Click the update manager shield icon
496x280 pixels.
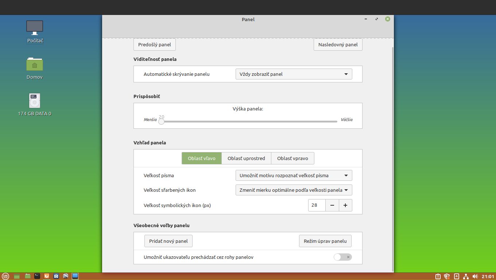click(x=447, y=276)
